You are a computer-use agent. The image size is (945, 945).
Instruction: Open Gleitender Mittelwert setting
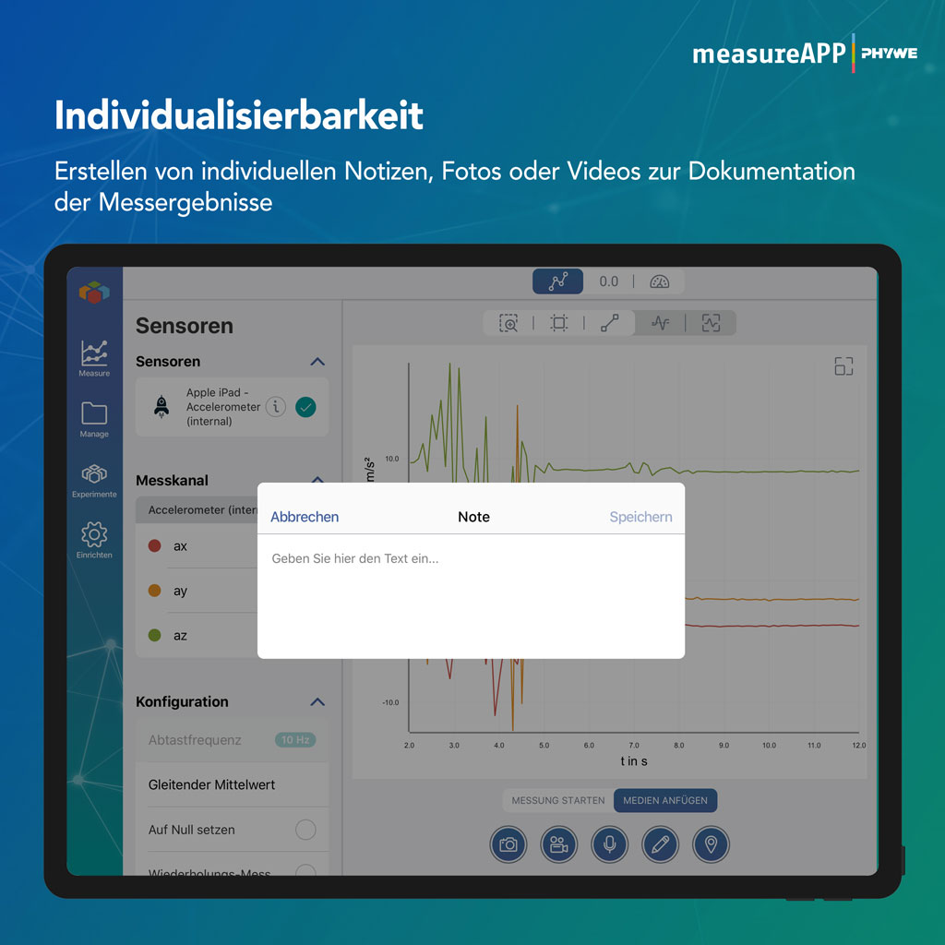click(x=232, y=784)
